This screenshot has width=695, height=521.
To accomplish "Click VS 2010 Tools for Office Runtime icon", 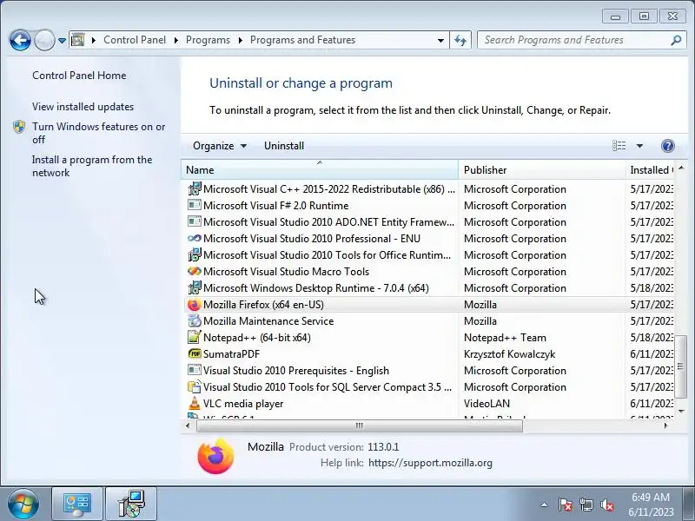I will (x=194, y=255).
